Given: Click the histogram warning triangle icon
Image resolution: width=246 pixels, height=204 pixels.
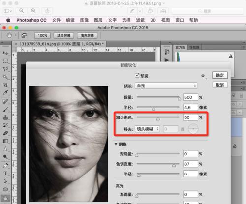Looking at the screenshot, I should click(x=231, y=56).
